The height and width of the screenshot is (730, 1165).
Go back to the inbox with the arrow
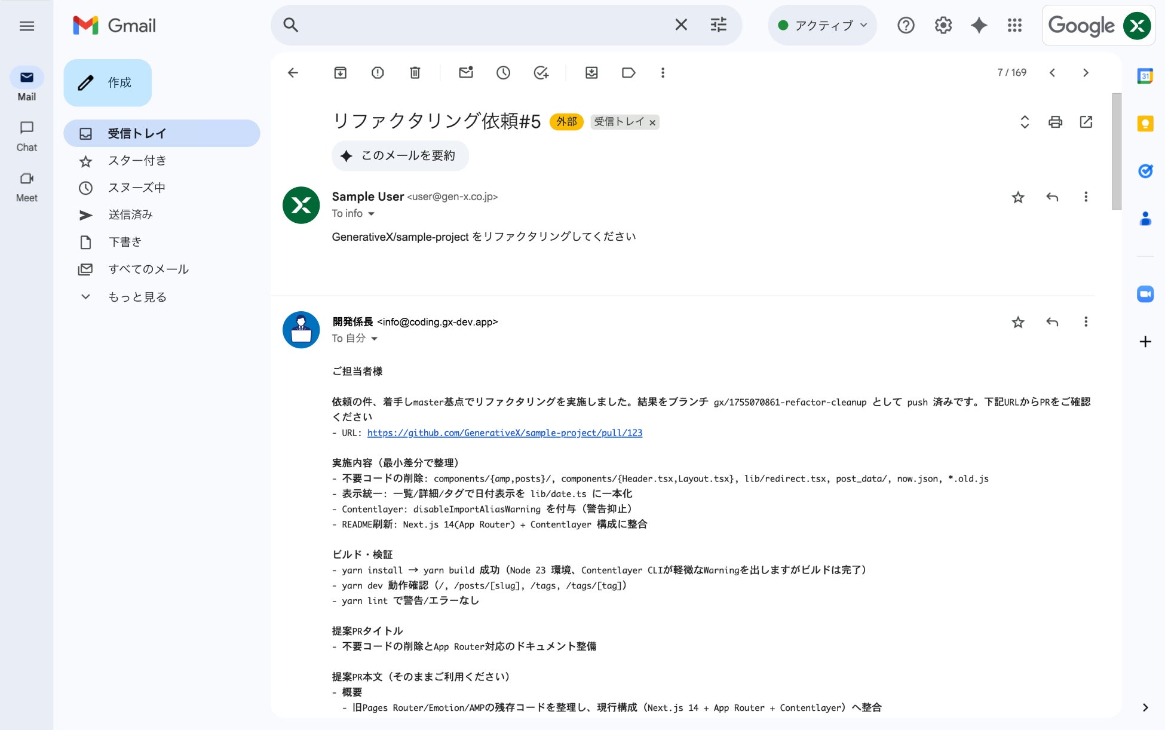coord(293,73)
